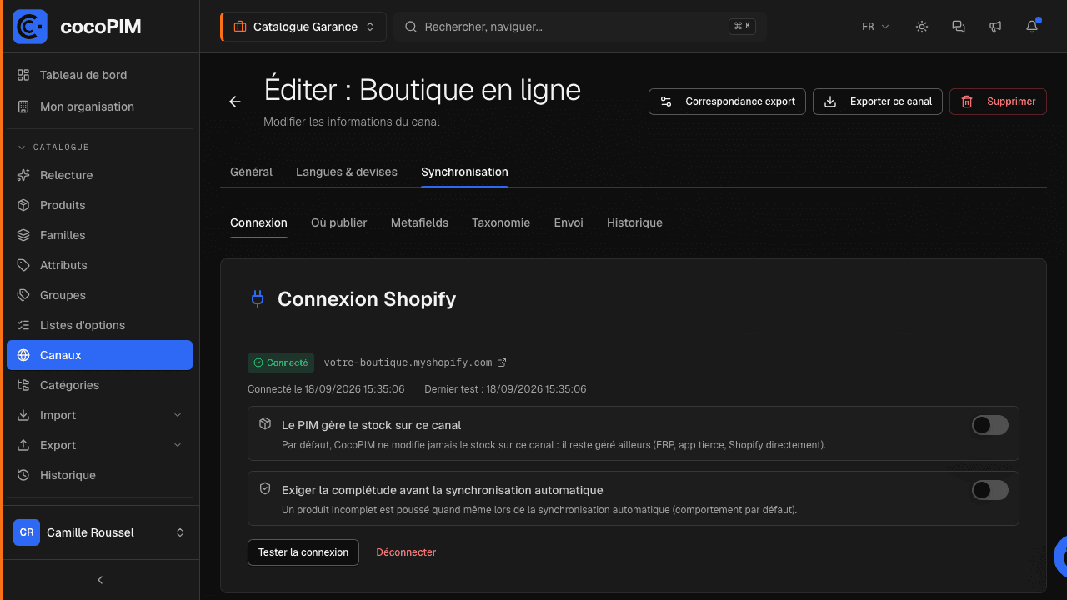Open the Catalogue Garance selector

pyautogui.click(x=303, y=27)
